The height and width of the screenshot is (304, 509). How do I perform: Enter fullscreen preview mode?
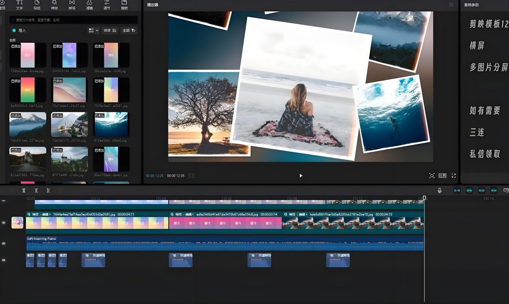(453, 176)
